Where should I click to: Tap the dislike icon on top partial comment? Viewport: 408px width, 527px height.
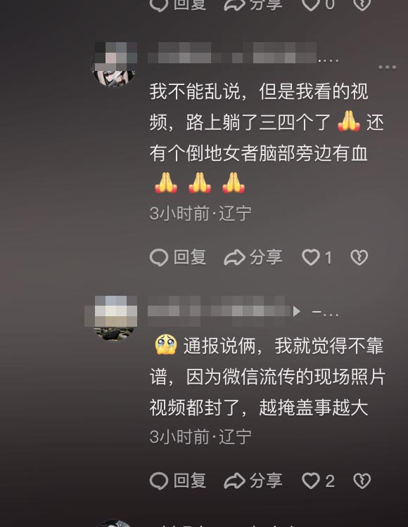[x=362, y=4]
